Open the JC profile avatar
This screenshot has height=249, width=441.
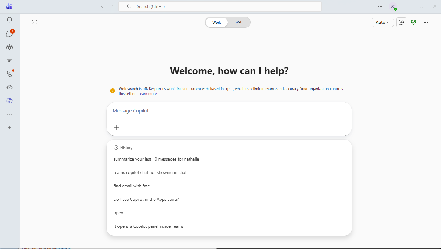(393, 6)
